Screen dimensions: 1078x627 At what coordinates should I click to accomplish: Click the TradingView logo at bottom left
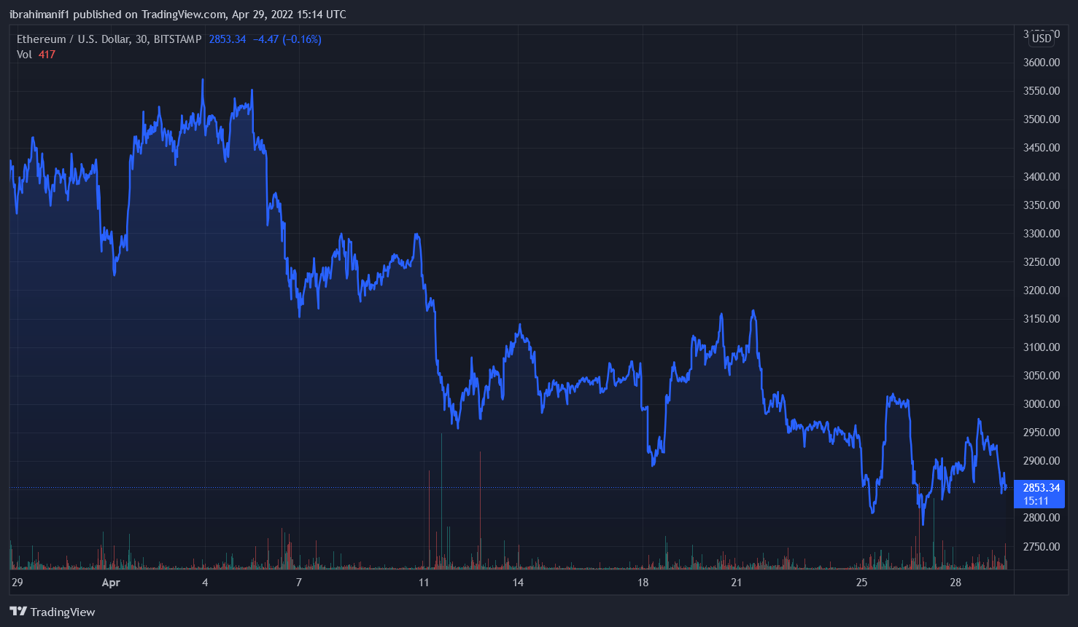click(51, 612)
